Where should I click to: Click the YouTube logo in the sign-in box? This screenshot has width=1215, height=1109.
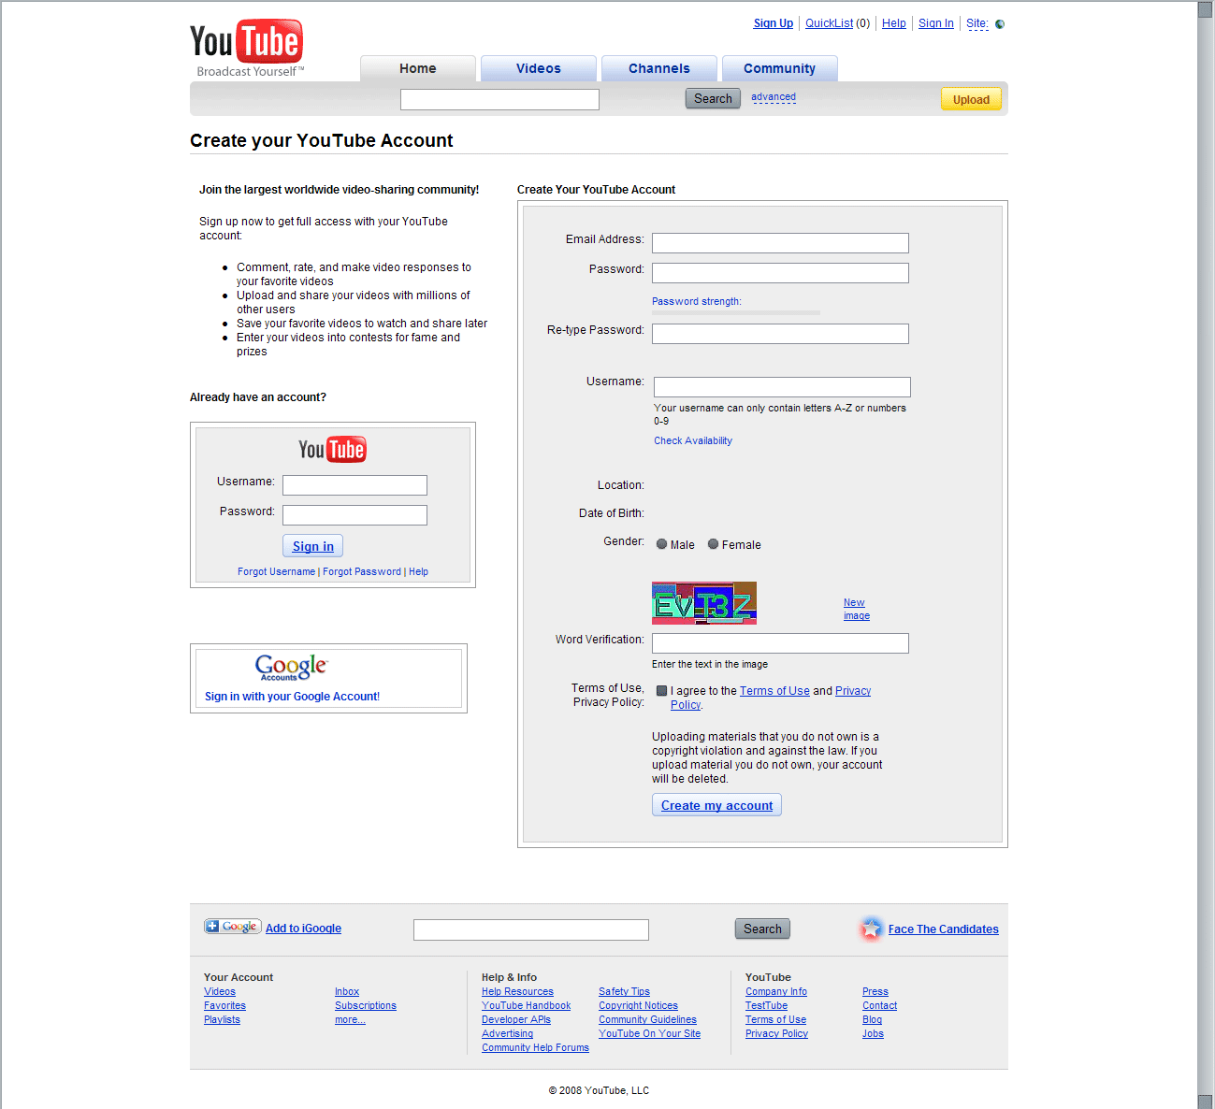[332, 450]
